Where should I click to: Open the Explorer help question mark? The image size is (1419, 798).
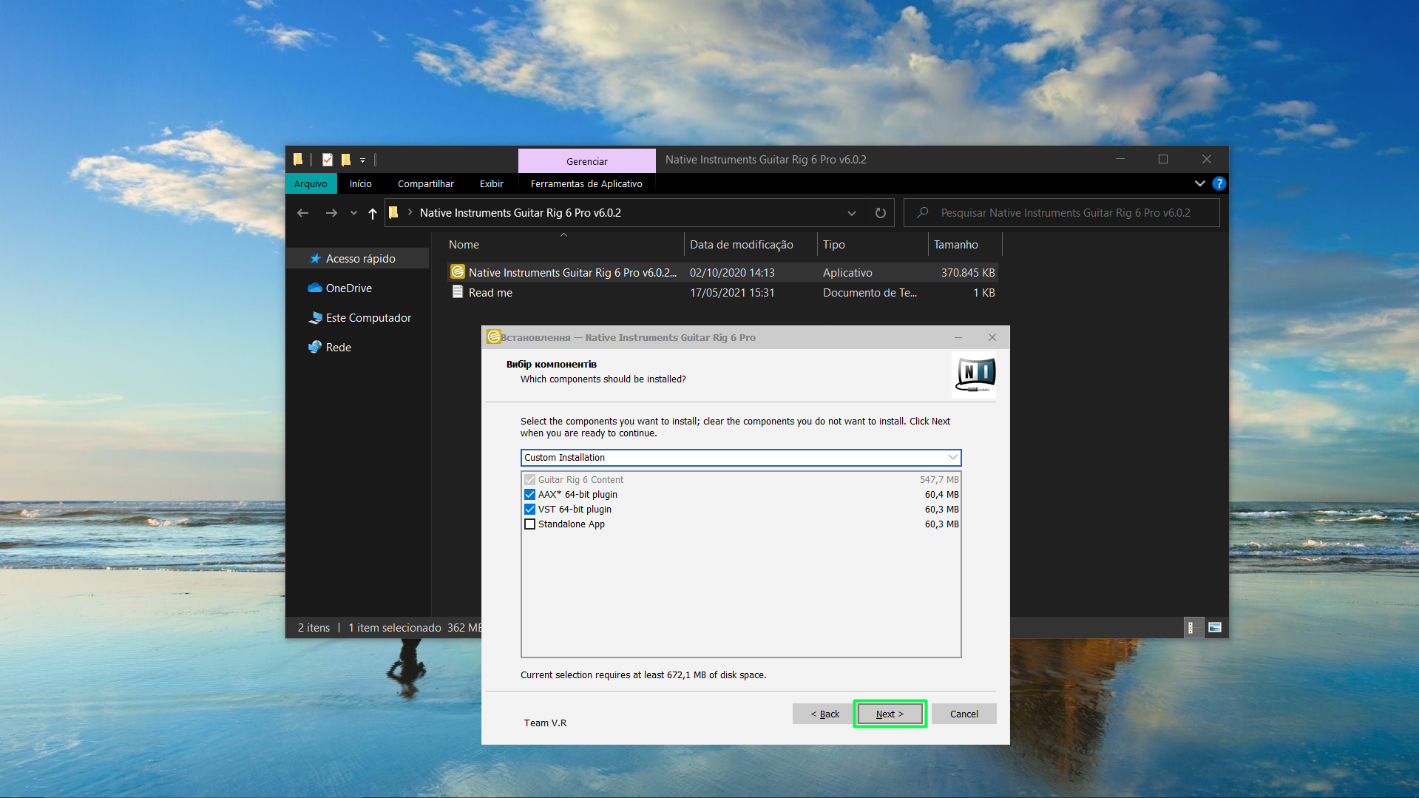point(1219,183)
